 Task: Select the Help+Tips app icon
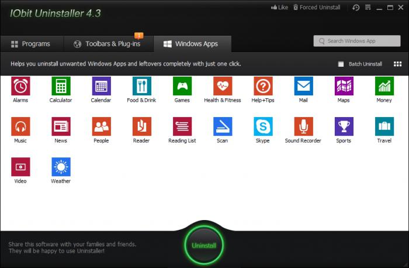263,86
